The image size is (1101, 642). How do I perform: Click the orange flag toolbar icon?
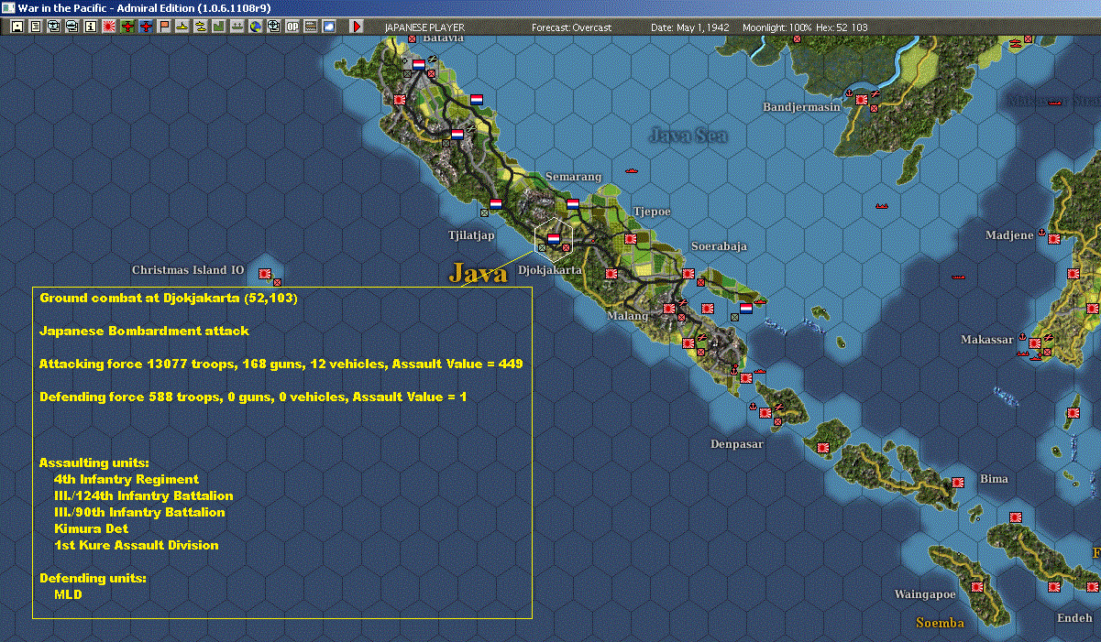coord(164,27)
